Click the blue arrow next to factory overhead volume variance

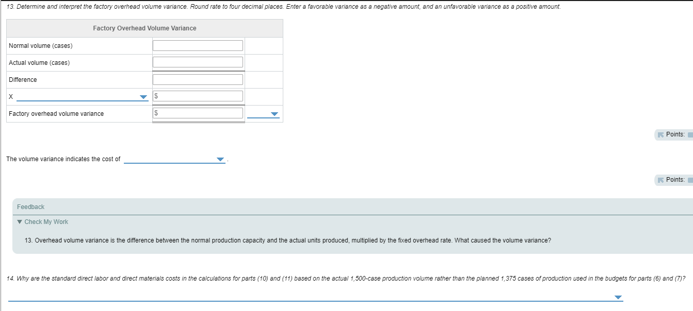pyautogui.click(x=274, y=113)
